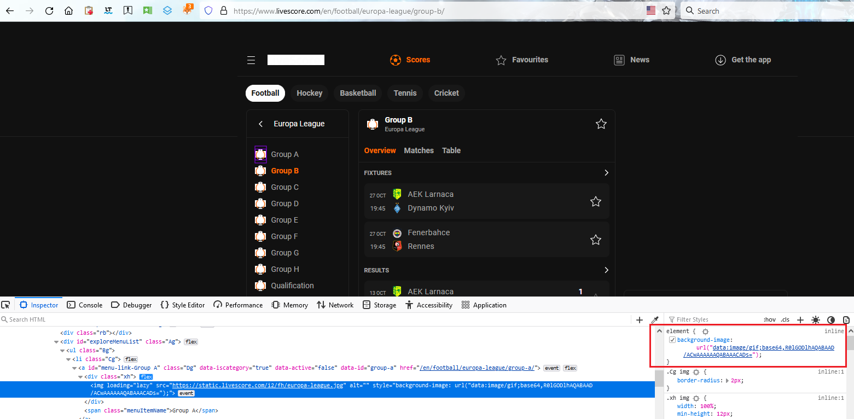Viewport: 854px width, 419px height.
Task: Highlight elements matching the element selector
Action: (x=706, y=331)
